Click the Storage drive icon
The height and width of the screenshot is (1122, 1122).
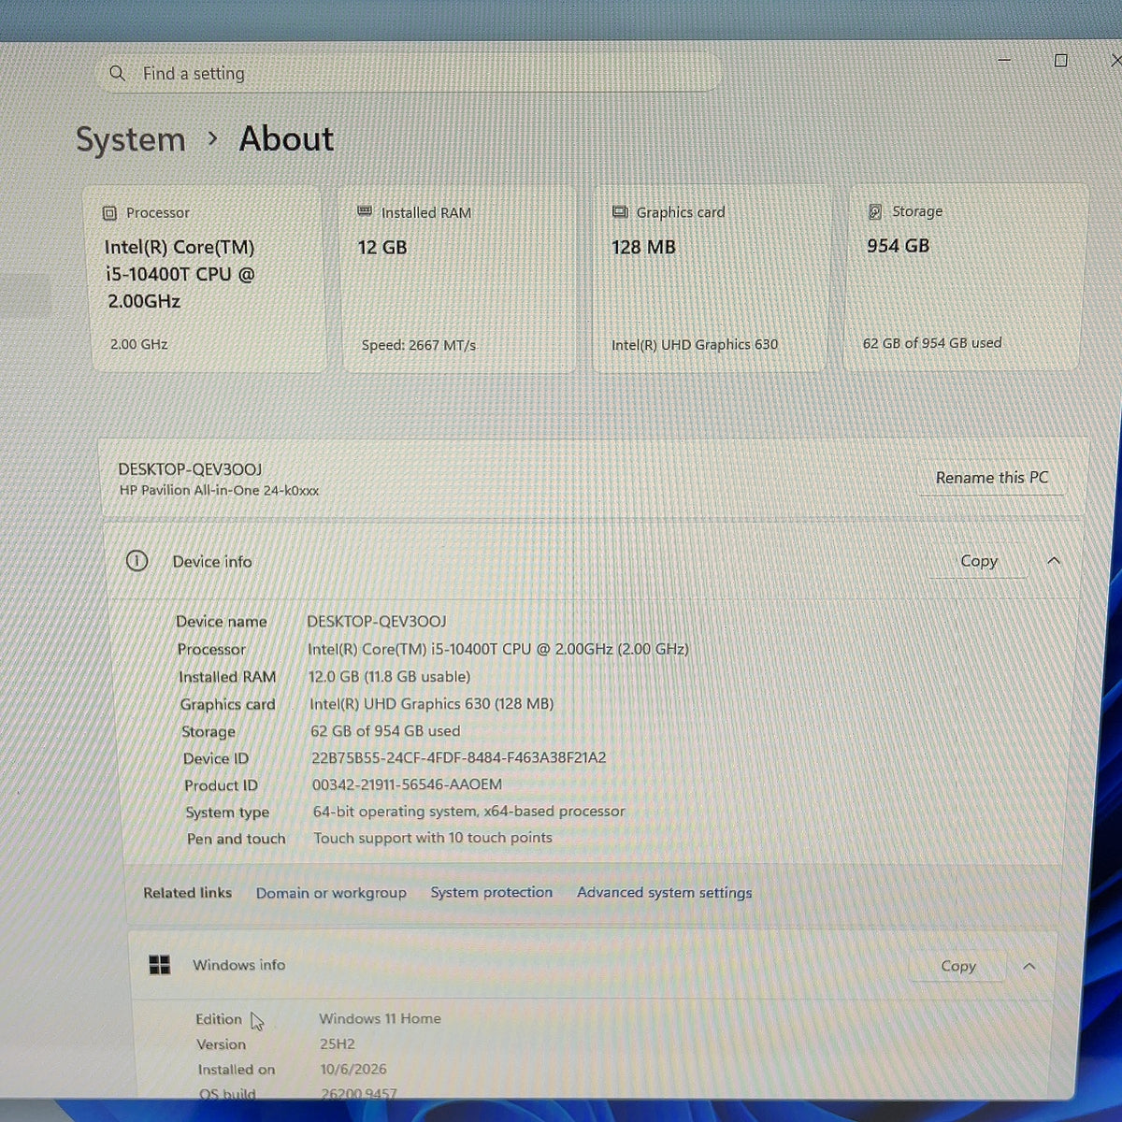[x=875, y=212]
